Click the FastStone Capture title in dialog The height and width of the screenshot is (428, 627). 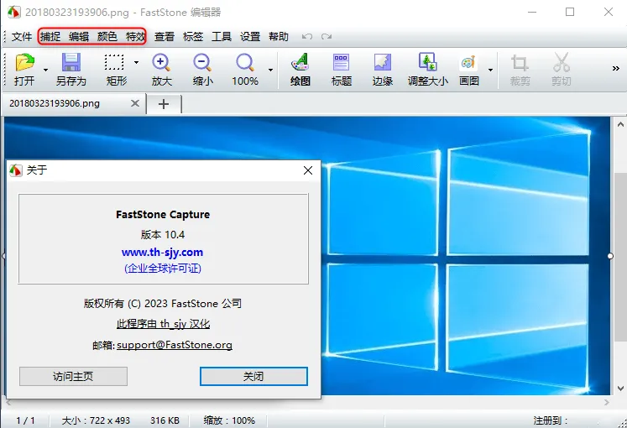coord(163,215)
